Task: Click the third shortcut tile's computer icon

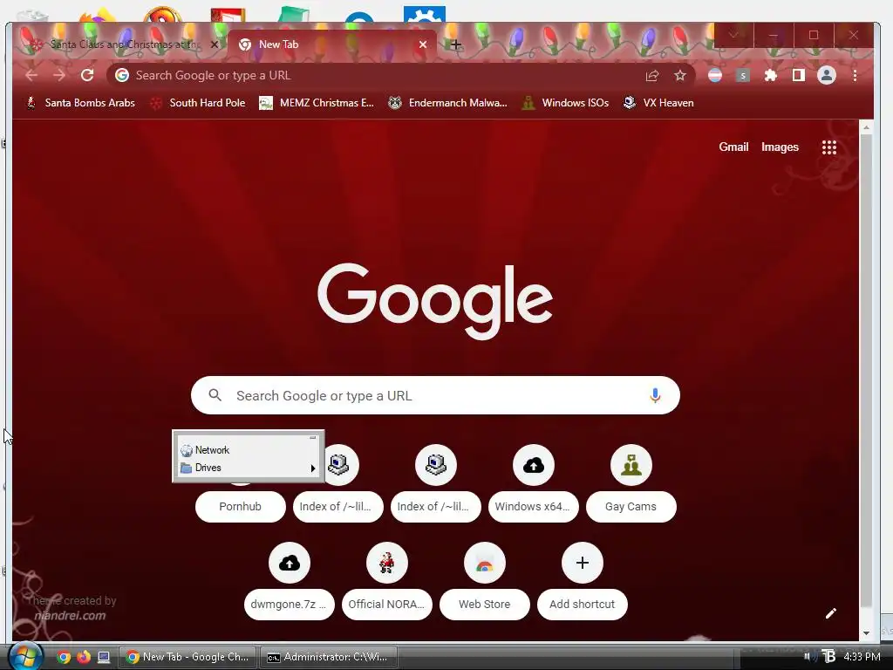Action: click(x=436, y=465)
